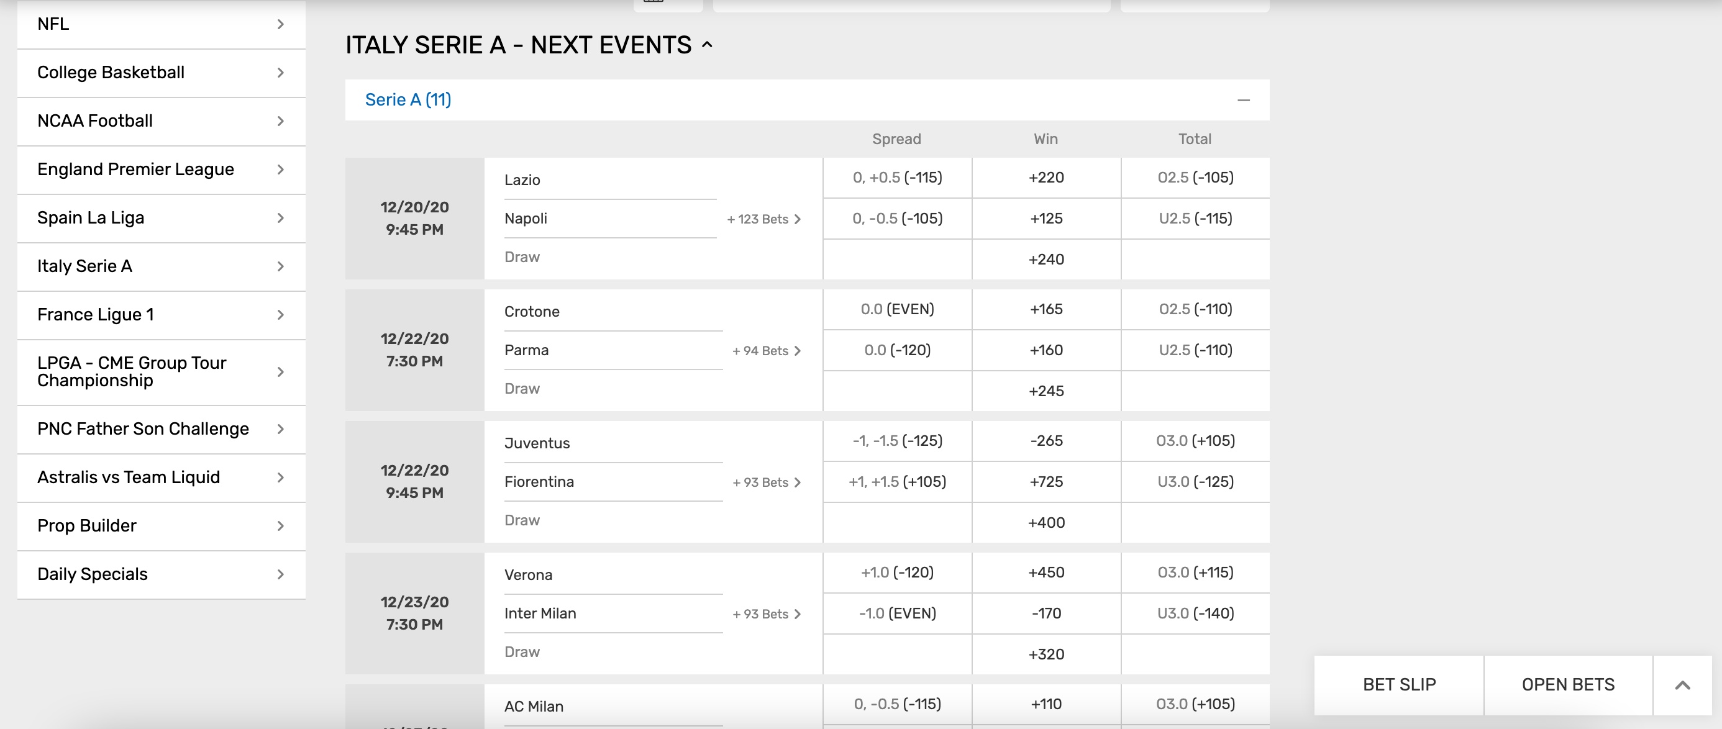1722x729 pixels.
Task: Select Lazio win odds +220
Action: [x=1046, y=178]
